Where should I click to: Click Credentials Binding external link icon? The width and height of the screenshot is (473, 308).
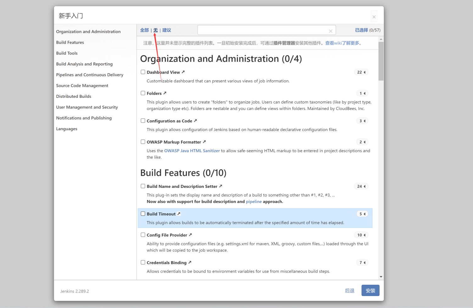coord(190,263)
